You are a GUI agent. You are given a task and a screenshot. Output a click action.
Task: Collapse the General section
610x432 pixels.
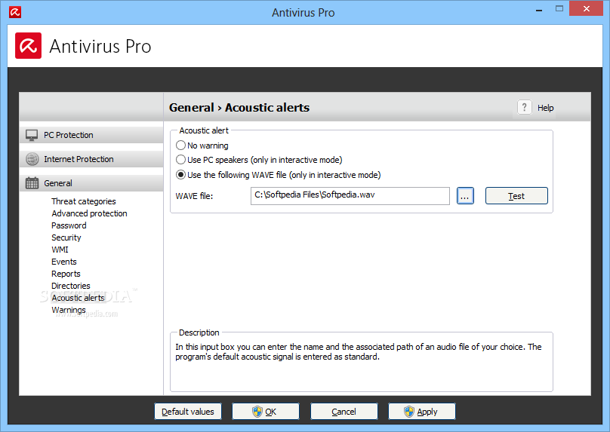point(91,183)
